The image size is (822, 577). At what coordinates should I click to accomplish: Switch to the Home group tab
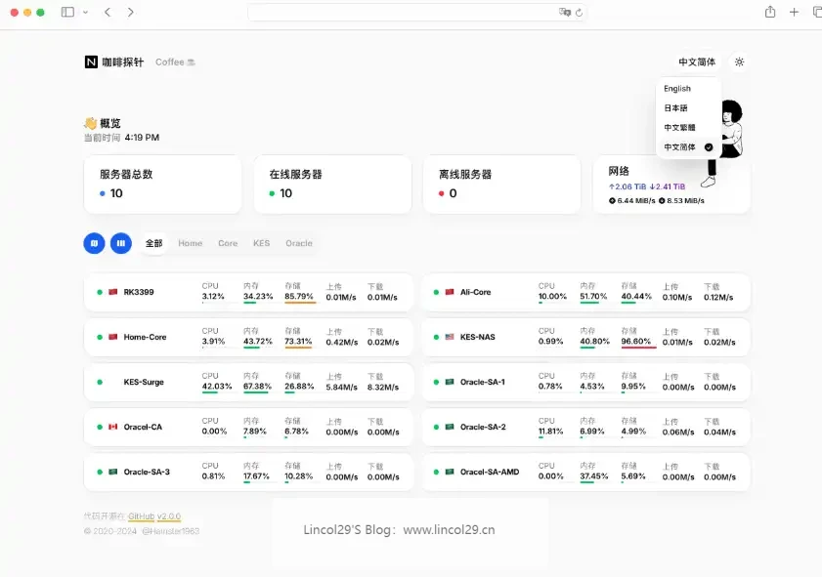click(190, 243)
